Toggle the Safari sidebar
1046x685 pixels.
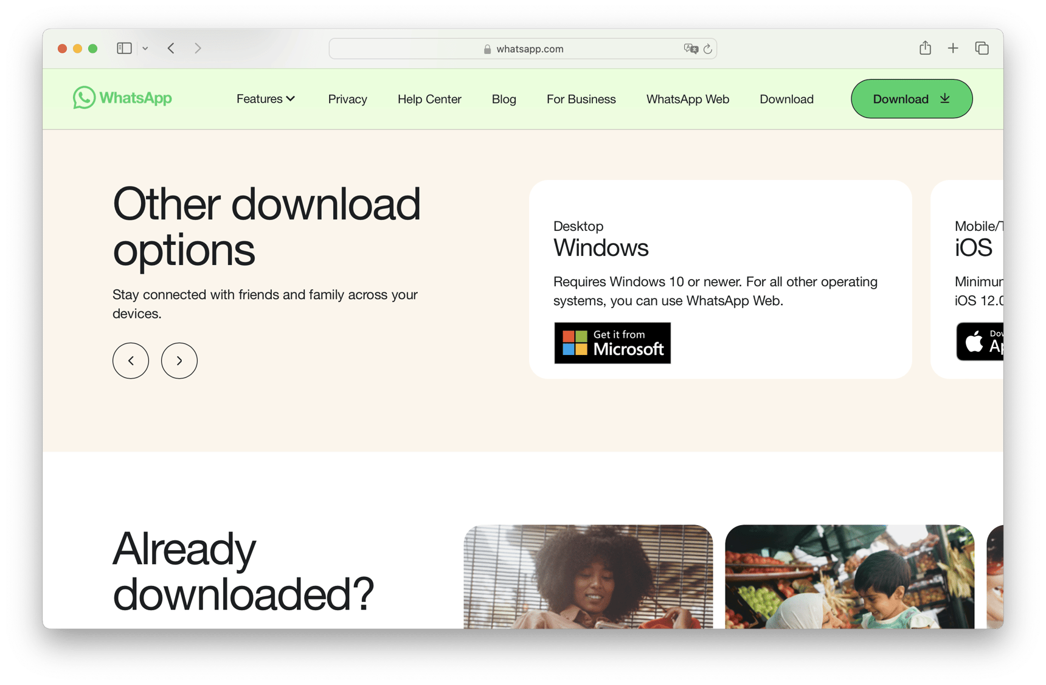pyautogui.click(x=124, y=48)
